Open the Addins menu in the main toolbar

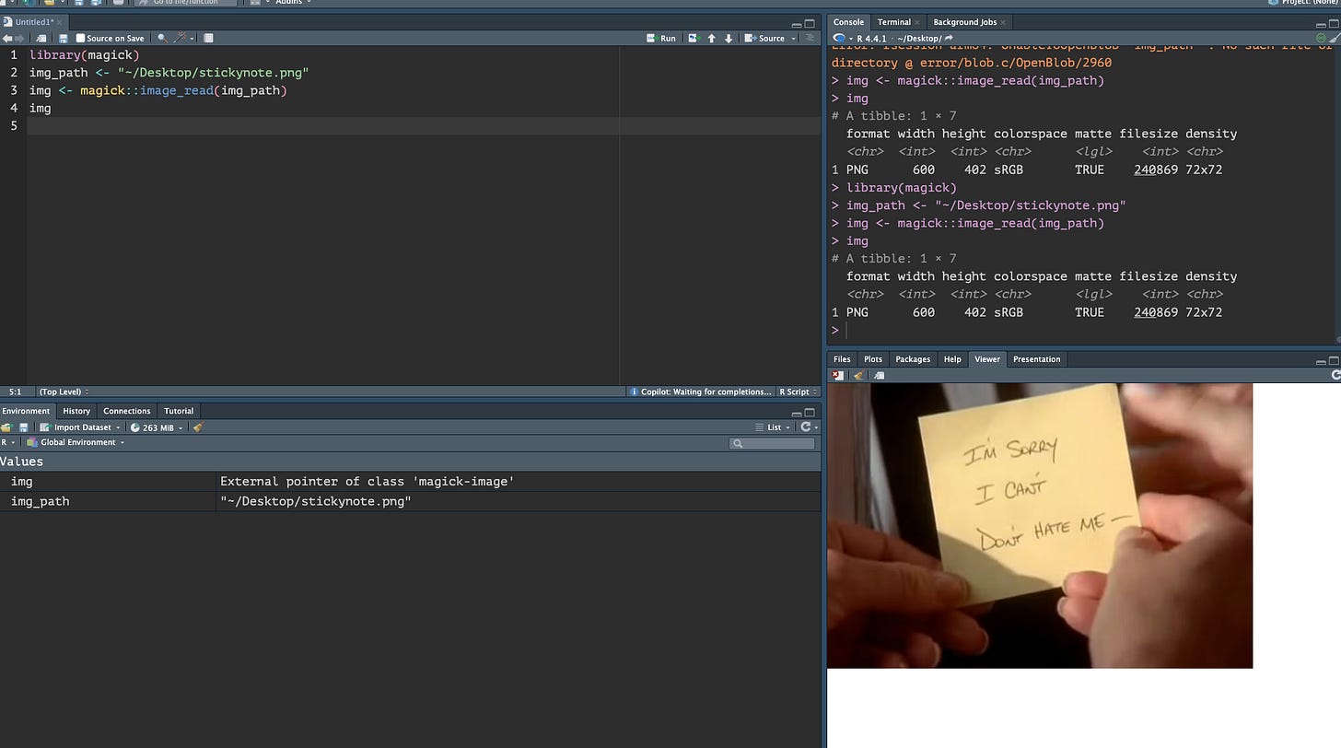click(293, 3)
